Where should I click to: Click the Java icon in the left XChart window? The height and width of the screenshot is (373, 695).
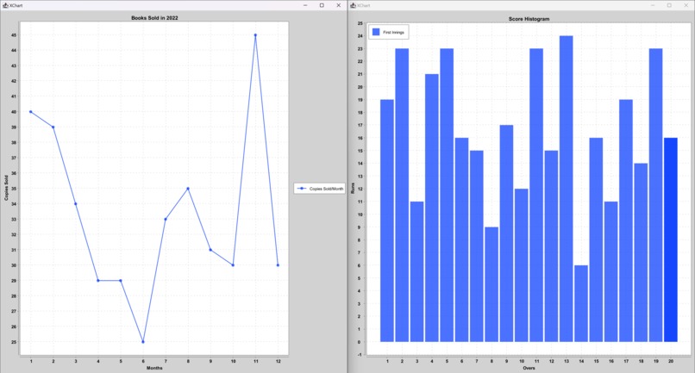5,5
